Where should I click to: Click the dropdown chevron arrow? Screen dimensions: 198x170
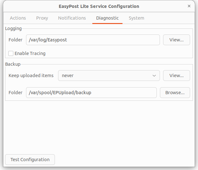(x=154, y=76)
